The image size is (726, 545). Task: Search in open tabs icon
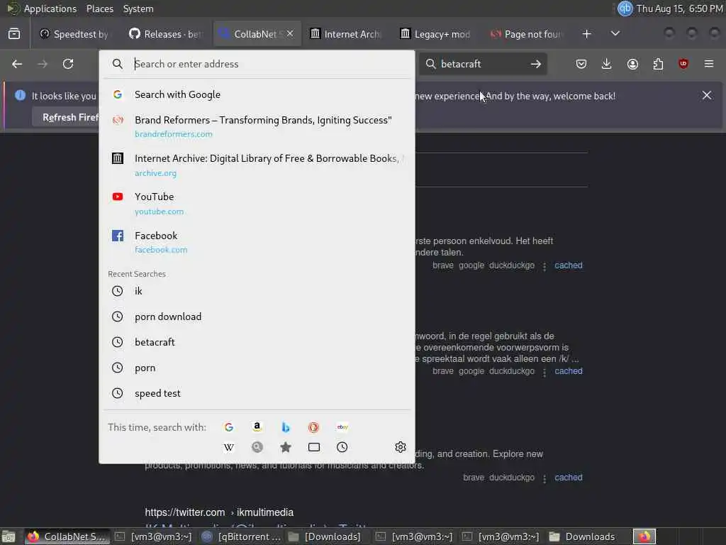pyautogui.click(x=314, y=447)
